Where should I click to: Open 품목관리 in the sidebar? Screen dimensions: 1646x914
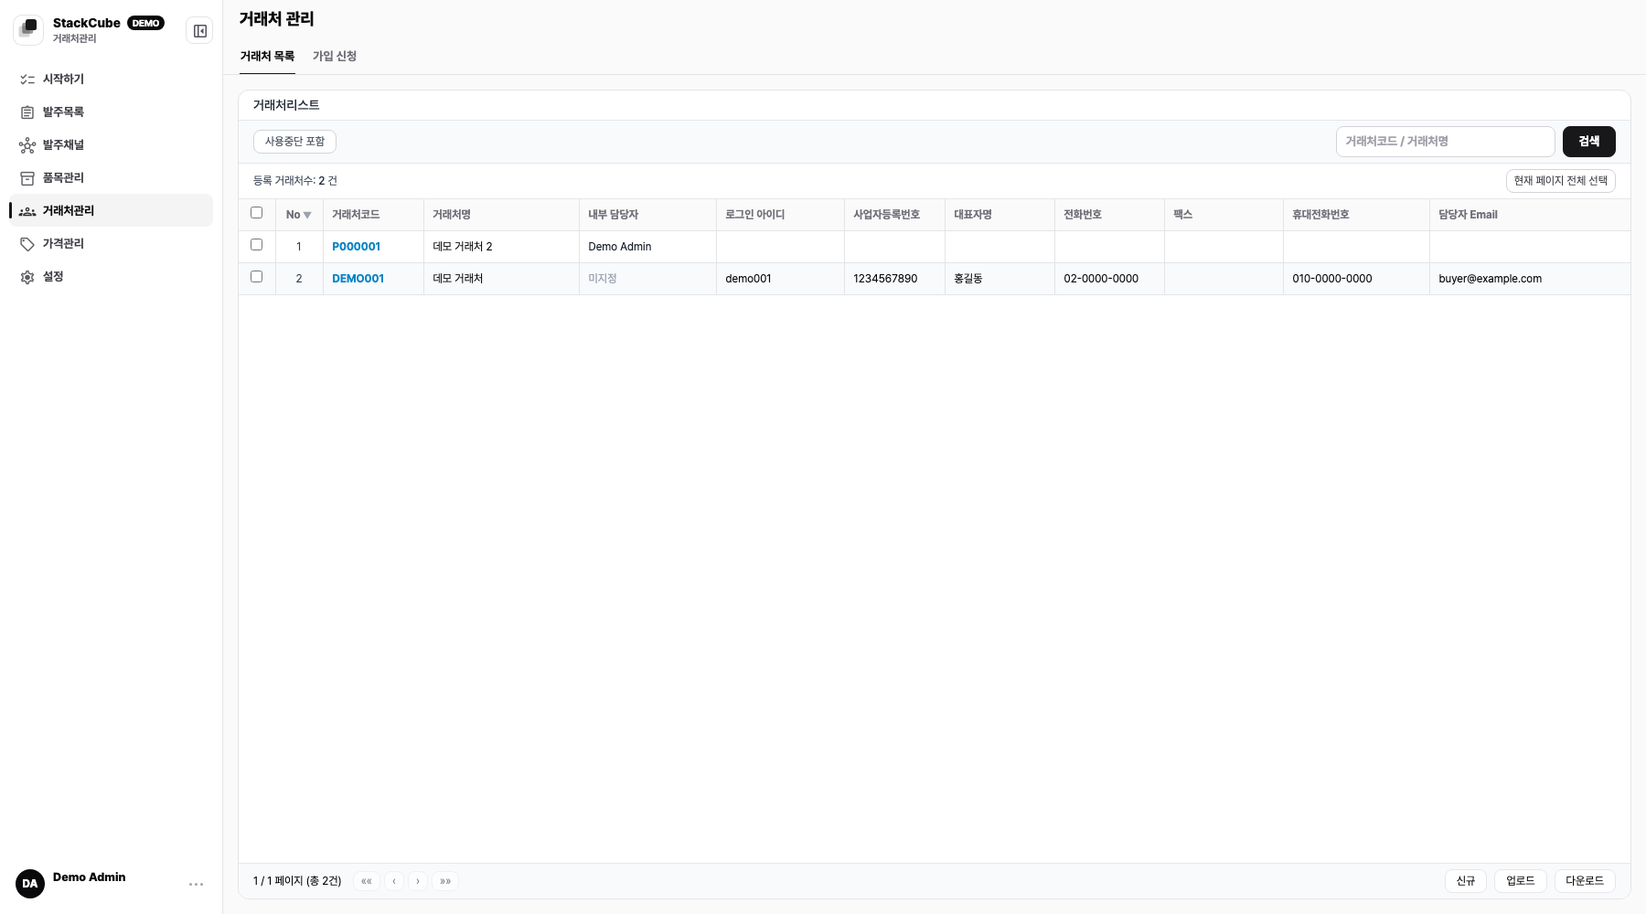click(x=111, y=178)
